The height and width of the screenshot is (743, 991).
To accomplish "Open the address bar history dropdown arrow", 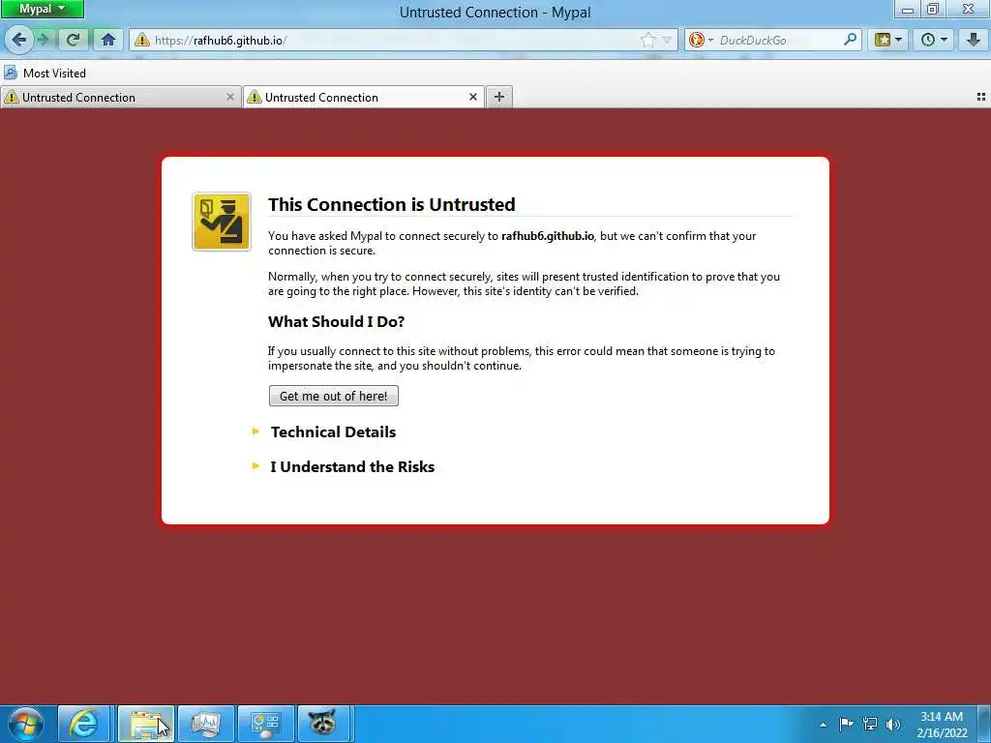I will (667, 41).
